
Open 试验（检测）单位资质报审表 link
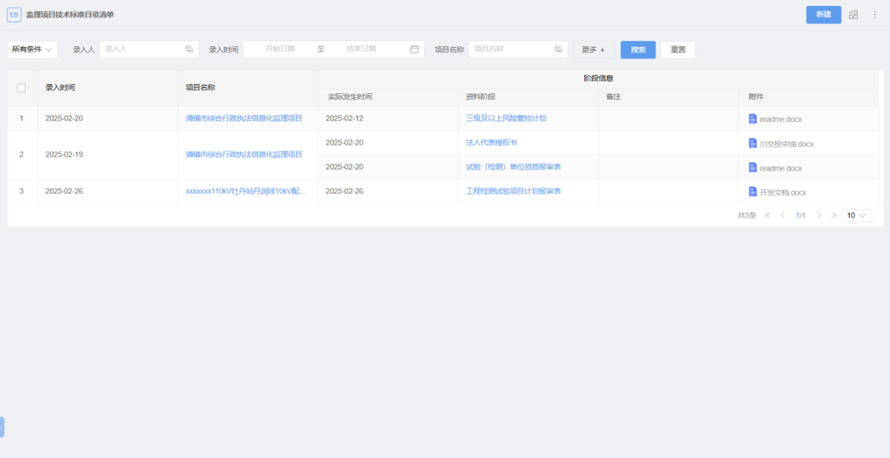(x=513, y=167)
